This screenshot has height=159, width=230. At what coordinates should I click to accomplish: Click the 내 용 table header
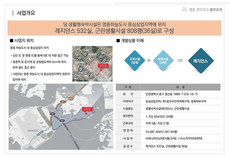click(x=180, y=87)
